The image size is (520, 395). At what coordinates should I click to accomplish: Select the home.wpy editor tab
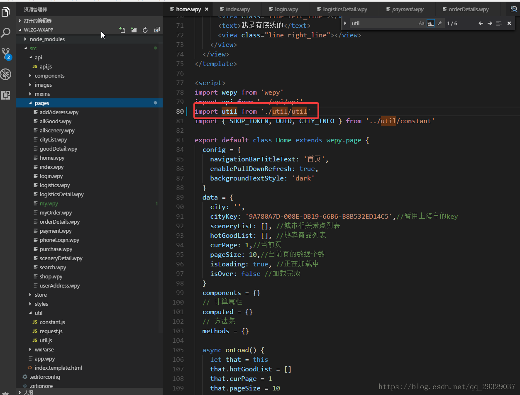click(x=188, y=9)
